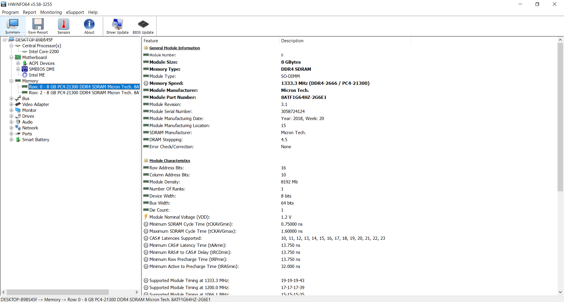Click the Network computers icon

click(18, 128)
